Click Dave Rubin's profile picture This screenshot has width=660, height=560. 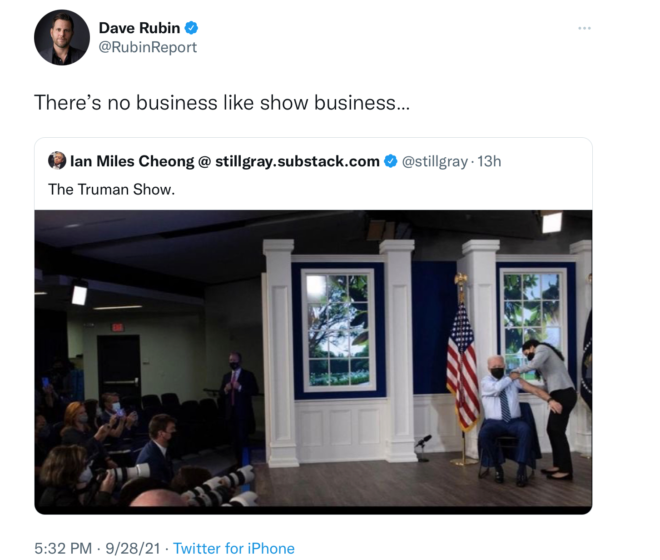pos(62,38)
